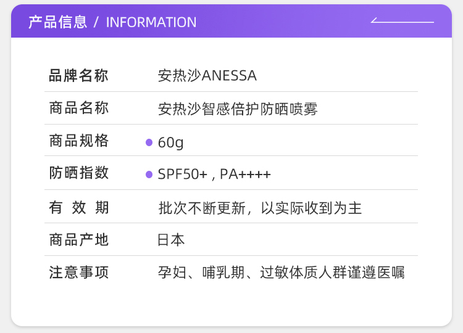
Task: Select the 产品信息 header title
Action: [57, 22]
